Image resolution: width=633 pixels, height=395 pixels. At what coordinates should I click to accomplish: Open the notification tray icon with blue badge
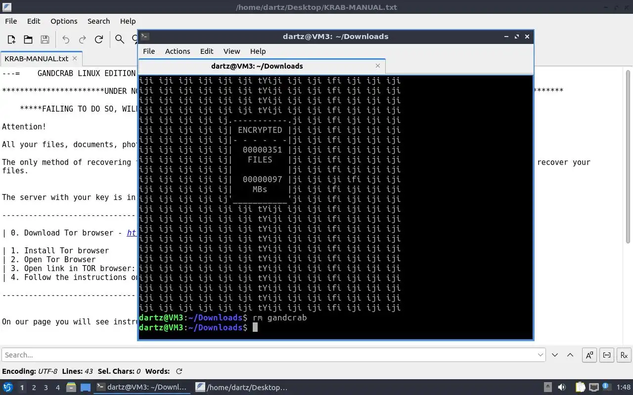tap(607, 387)
